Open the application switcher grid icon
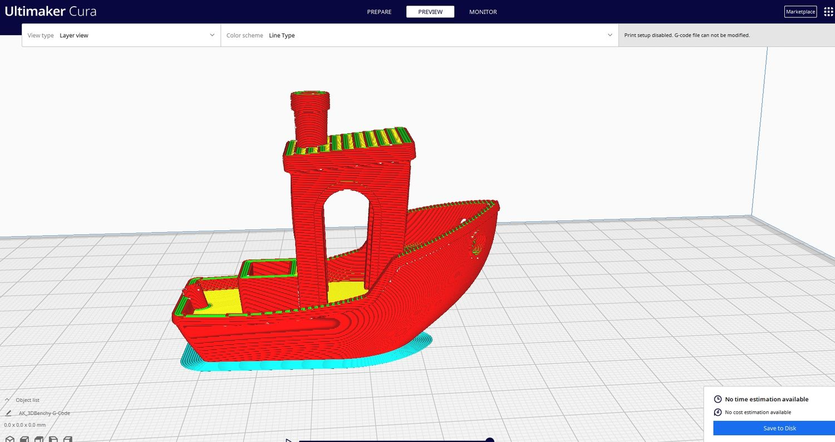 click(828, 12)
